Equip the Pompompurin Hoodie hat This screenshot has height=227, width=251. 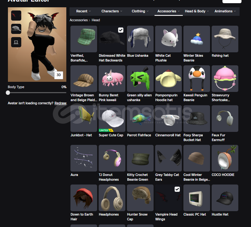(168, 79)
